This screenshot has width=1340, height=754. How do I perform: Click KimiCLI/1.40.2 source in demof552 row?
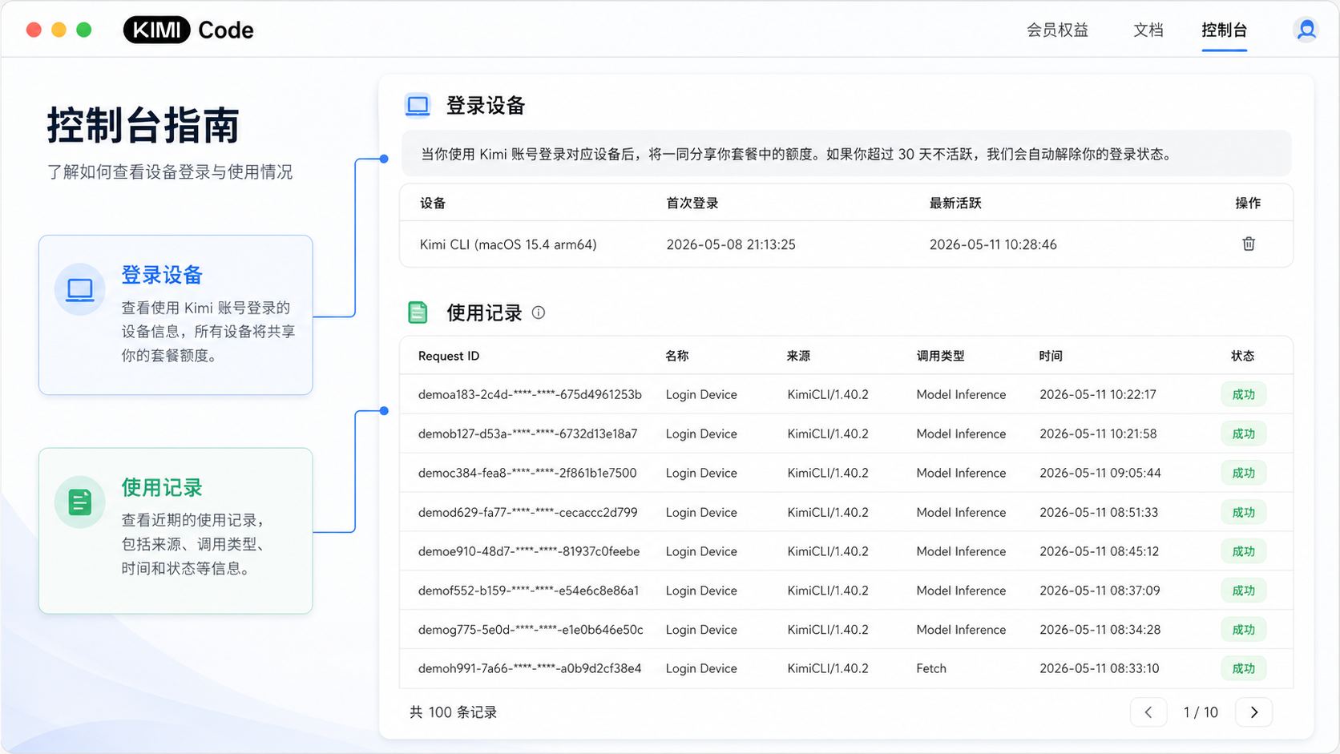828,591
